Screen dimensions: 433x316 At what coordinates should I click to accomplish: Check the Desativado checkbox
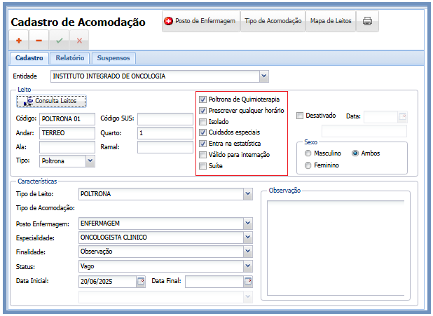300,116
